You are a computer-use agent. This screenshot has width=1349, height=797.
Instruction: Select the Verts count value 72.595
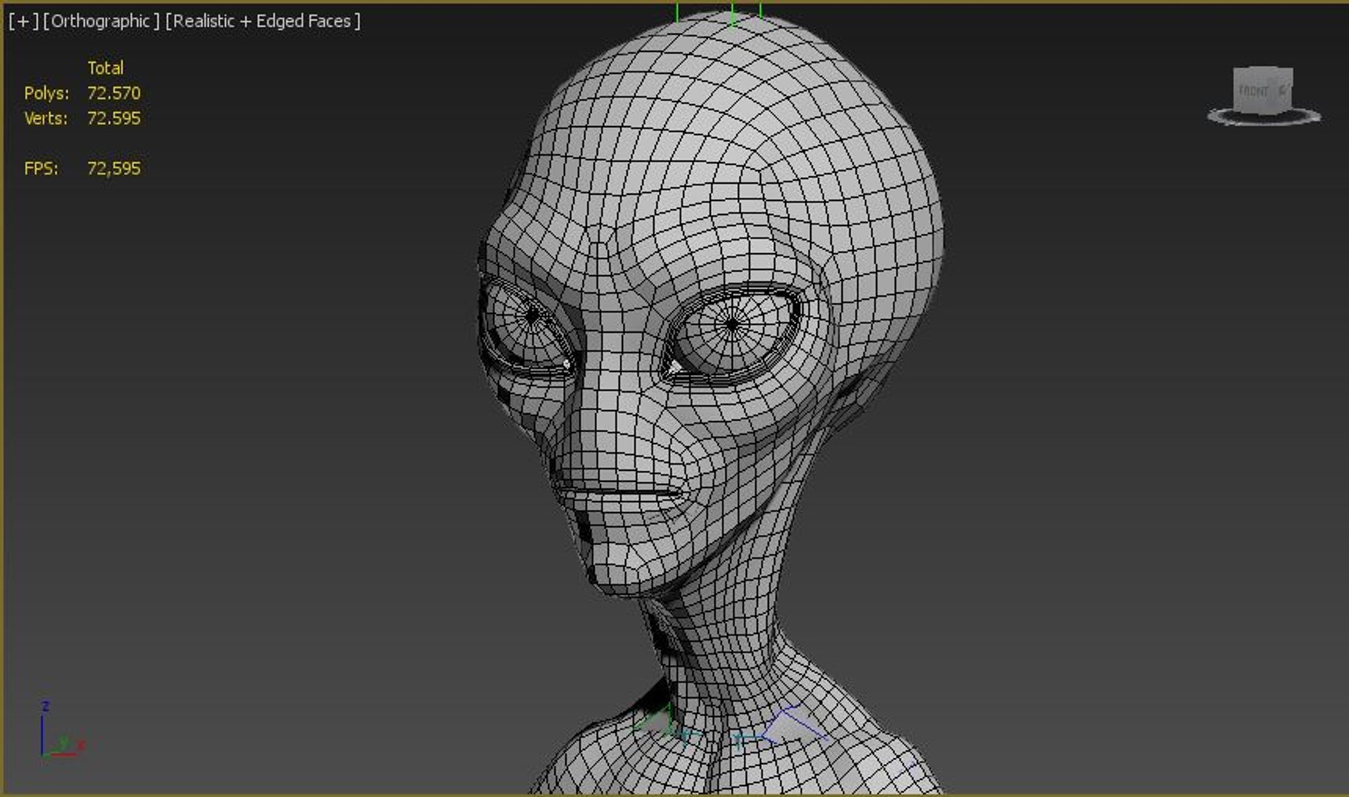tap(114, 118)
